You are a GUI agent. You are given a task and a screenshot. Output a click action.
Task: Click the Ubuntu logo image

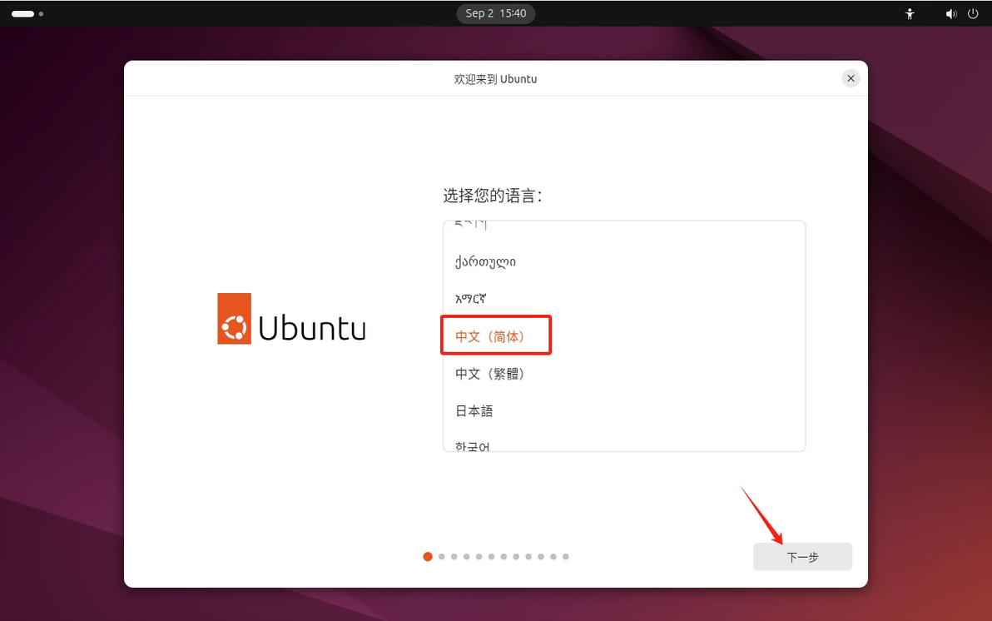291,319
